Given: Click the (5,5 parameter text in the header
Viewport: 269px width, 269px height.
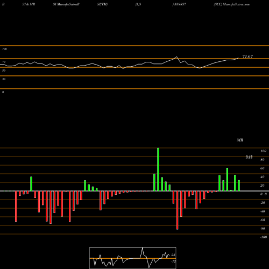Looking at the screenshot, I should pyautogui.click(x=138, y=4).
